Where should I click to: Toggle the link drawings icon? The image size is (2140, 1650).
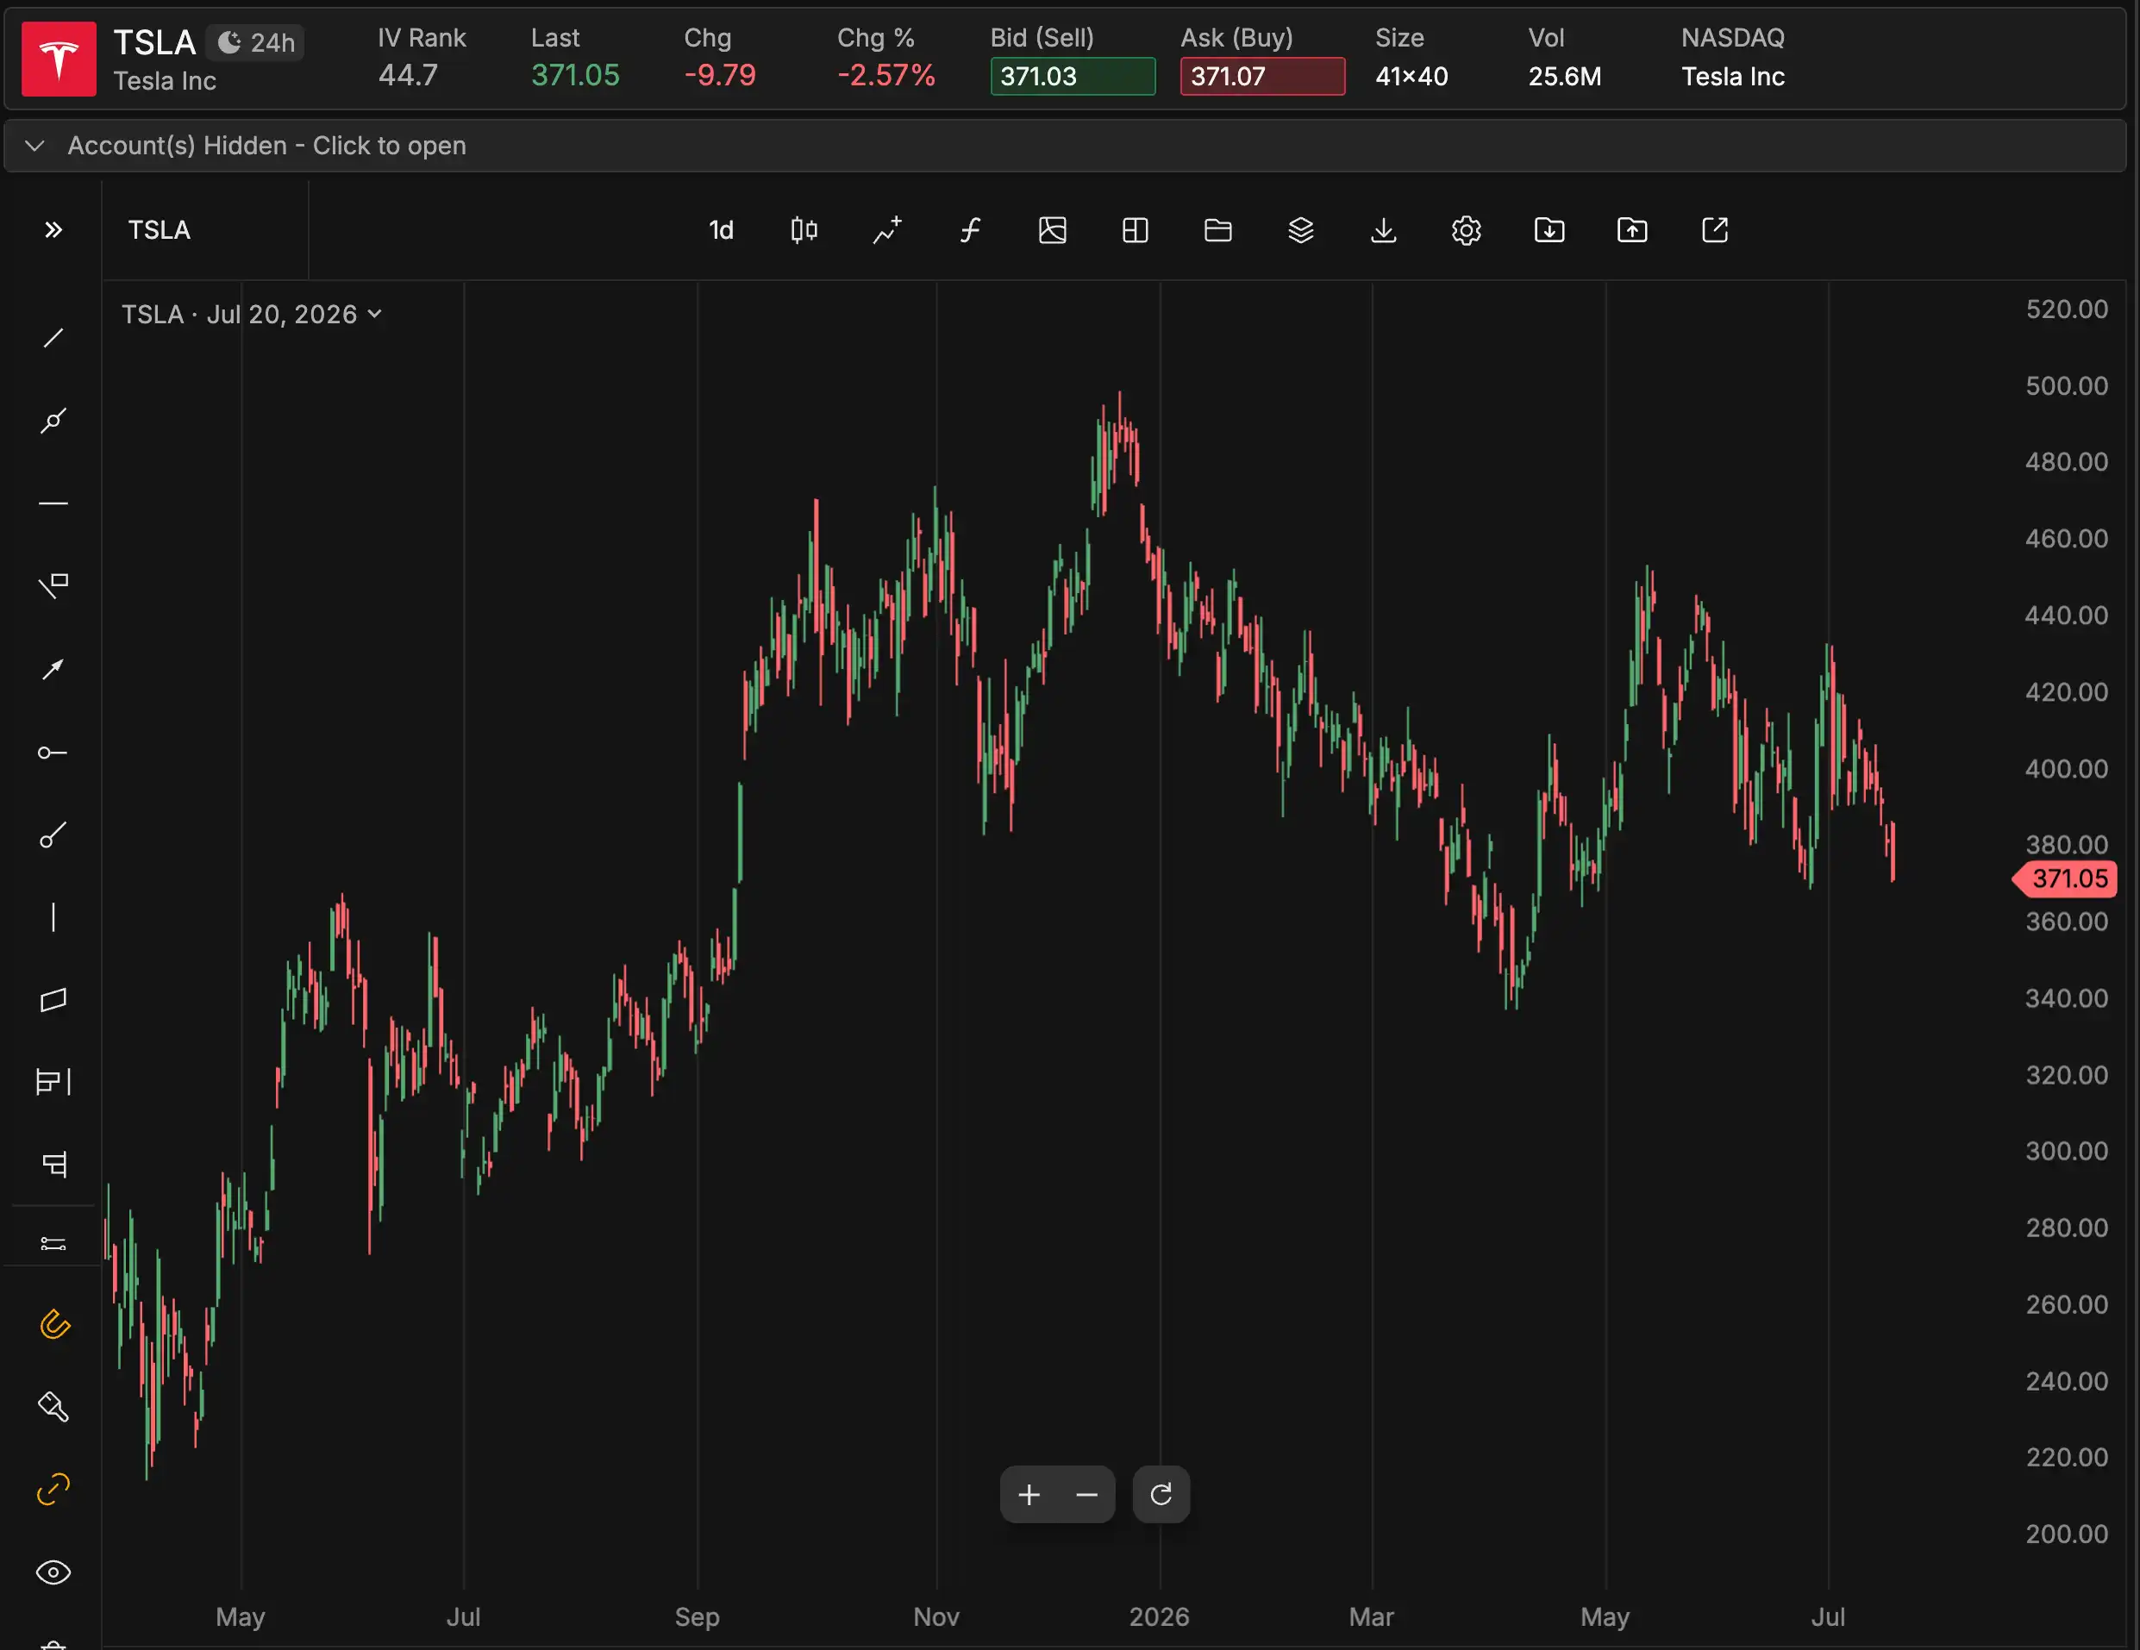coord(53,1490)
